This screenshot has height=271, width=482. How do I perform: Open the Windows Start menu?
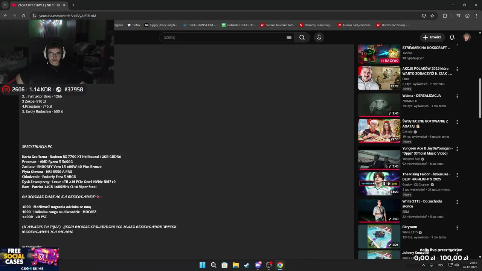click(202, 265)
